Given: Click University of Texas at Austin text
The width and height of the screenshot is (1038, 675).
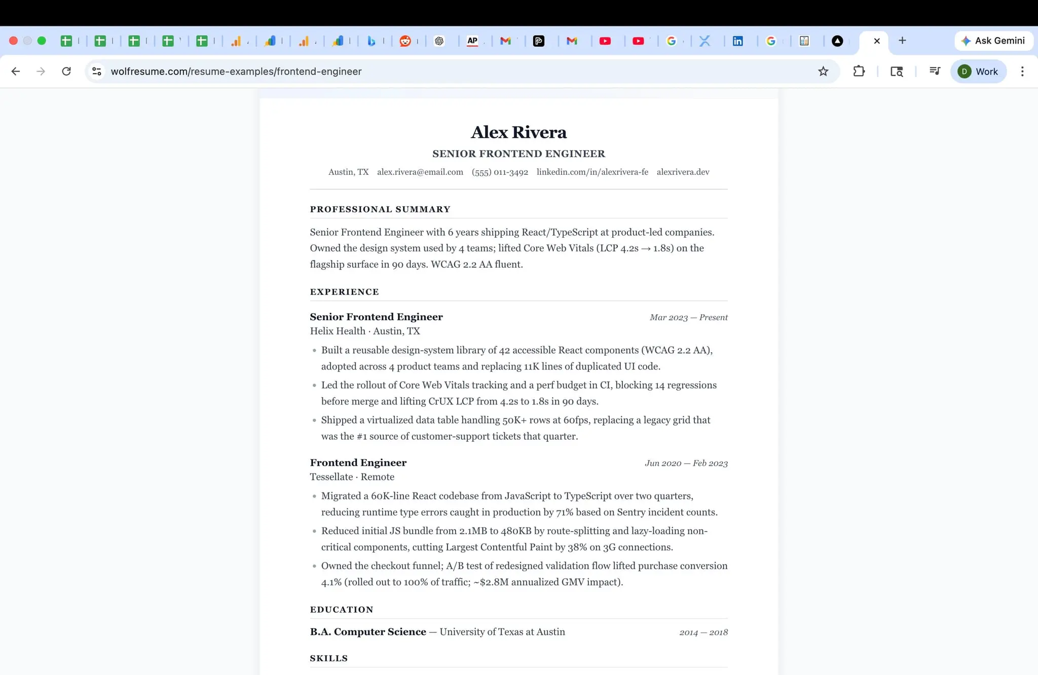Looking at the screenshot, I should click(502, 632).
